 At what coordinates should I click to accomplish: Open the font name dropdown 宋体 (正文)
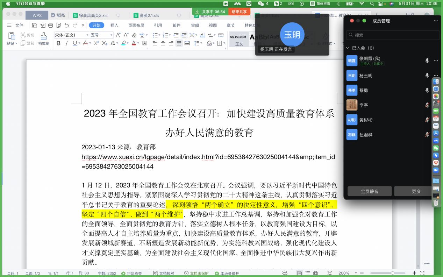click(87, 35)
